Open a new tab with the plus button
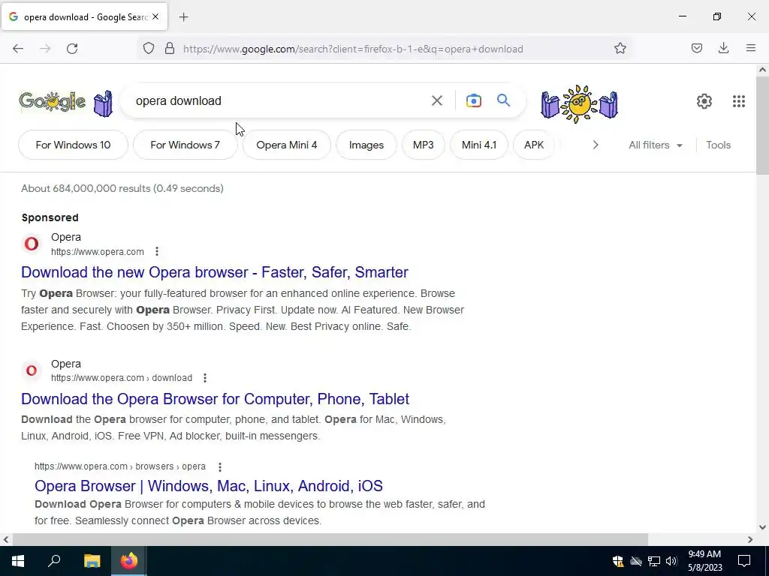The image size is (769, 576). 183,17
